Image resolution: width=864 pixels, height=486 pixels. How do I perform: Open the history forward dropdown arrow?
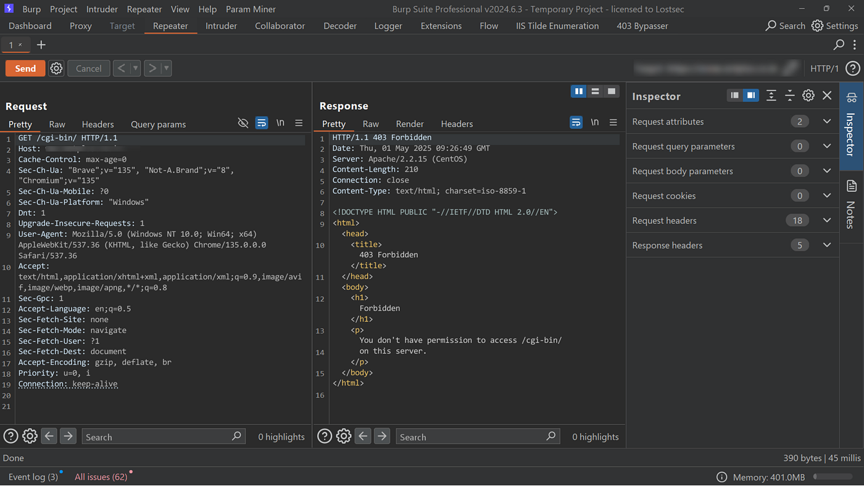[x=166, y=68]
